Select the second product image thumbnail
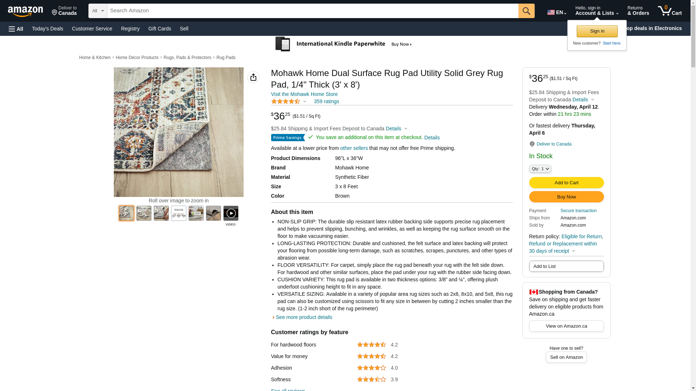Screen dimensions: 696x391 pos(144,213)
